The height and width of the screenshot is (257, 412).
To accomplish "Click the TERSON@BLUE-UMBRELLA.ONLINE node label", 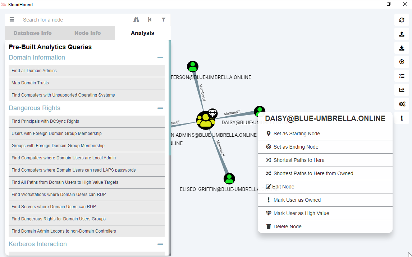I will tap(211, 78).
